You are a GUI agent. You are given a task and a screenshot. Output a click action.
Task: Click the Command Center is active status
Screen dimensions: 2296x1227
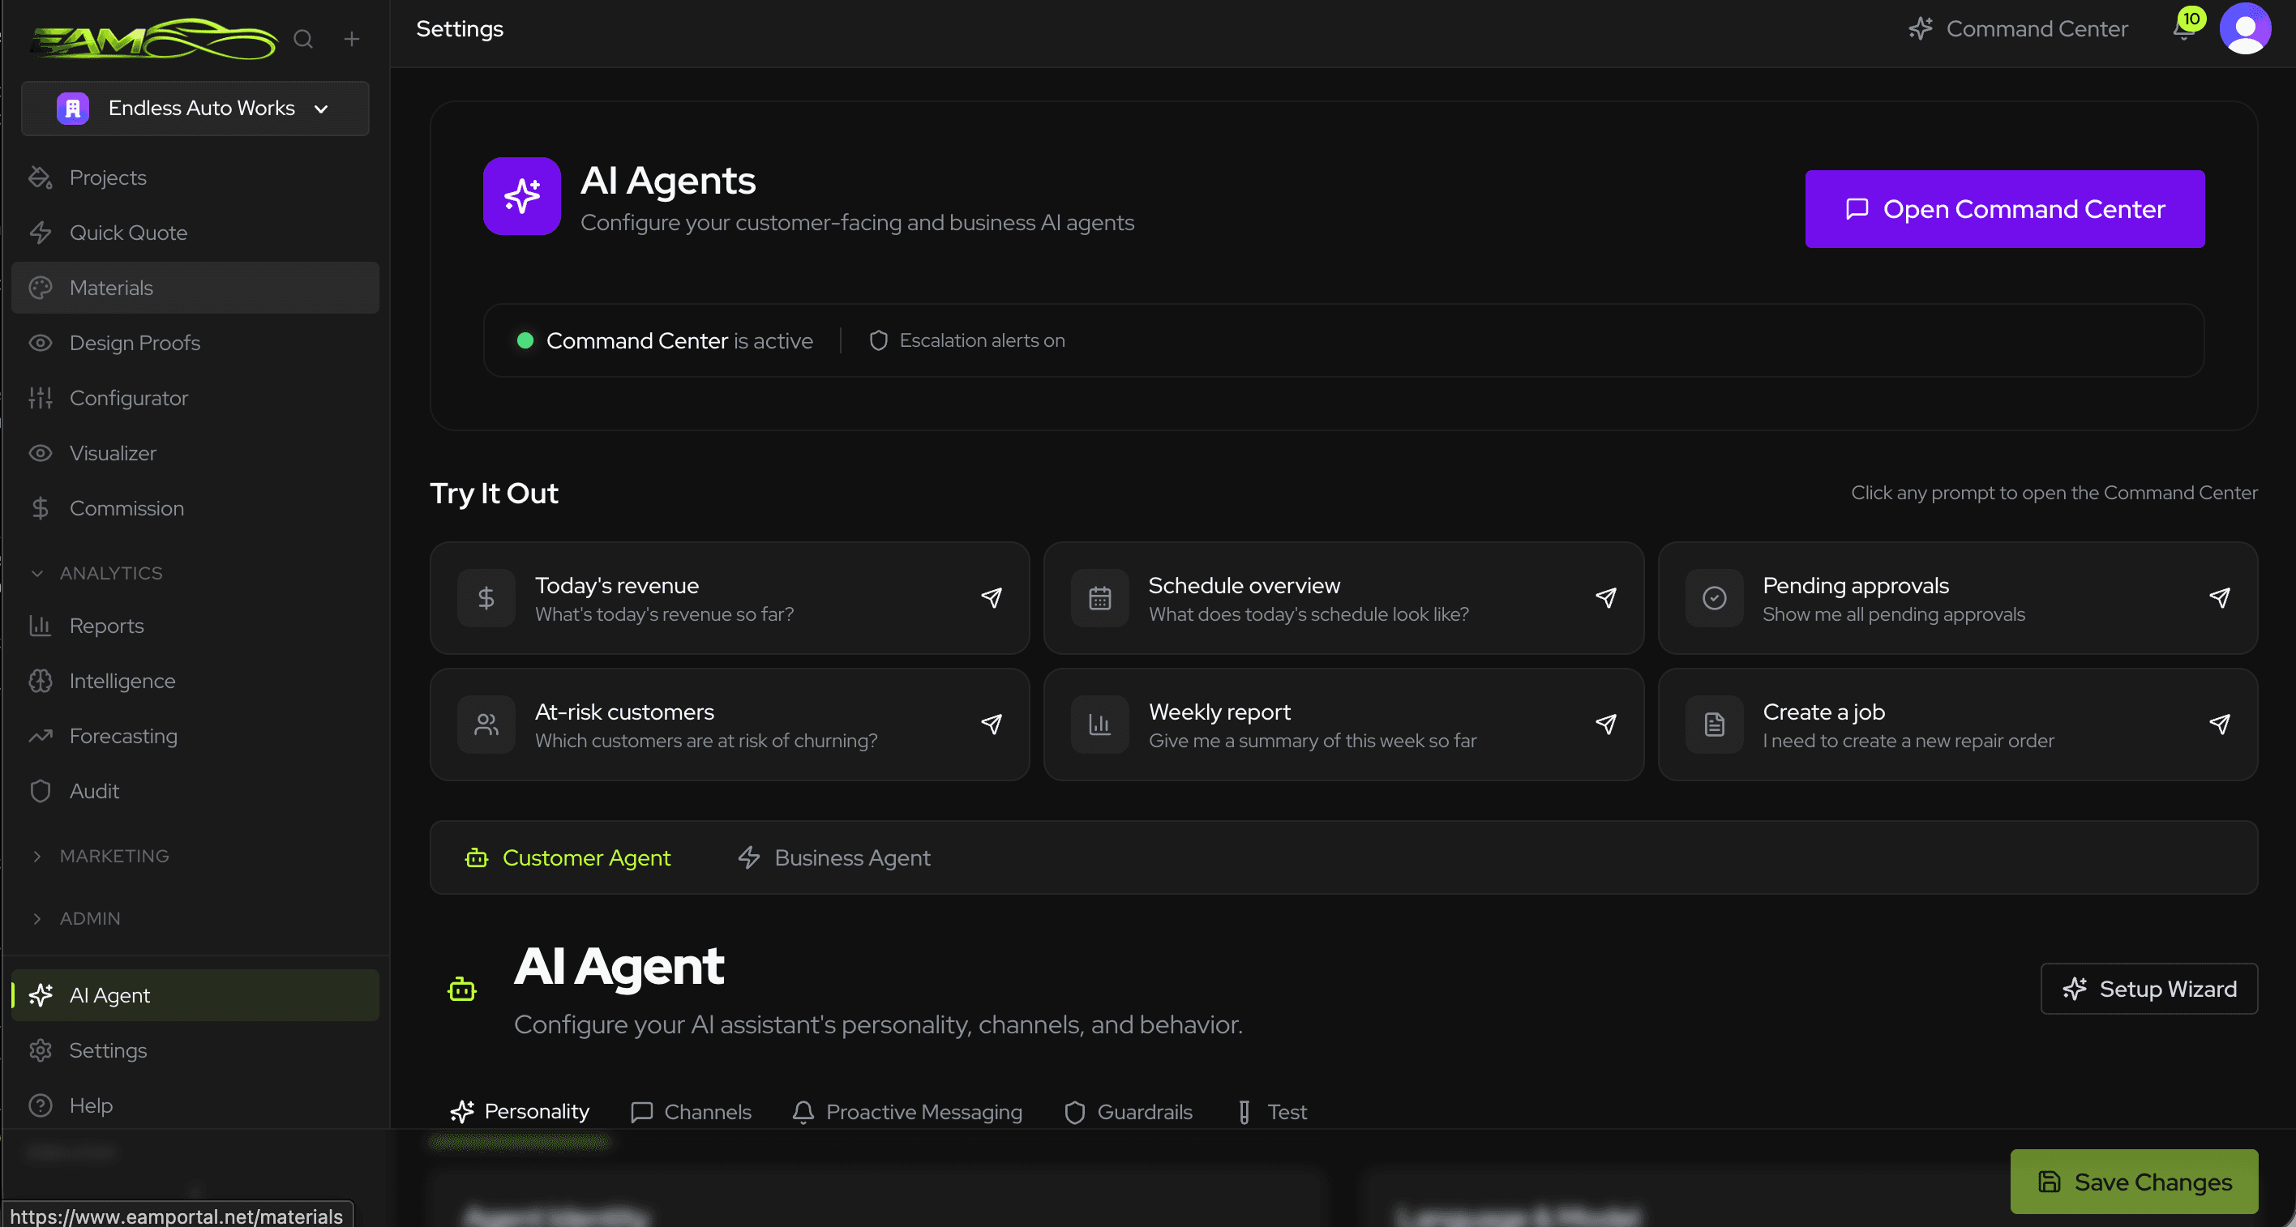coord(665,341)
